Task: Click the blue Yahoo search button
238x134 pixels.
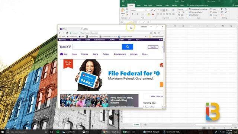Action: pos(128,47)
